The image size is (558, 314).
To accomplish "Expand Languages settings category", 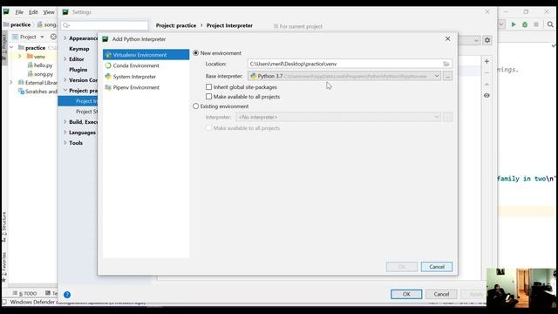I will point(65,133).
